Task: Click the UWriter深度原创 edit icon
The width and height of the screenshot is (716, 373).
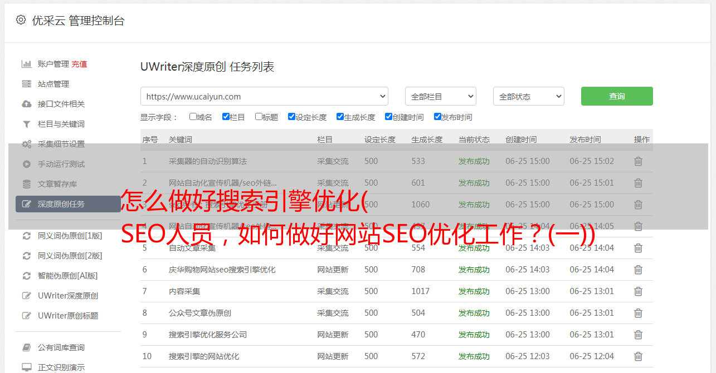Action: (26, 296)
